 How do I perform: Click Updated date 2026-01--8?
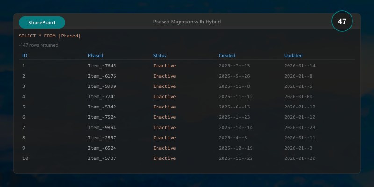tap(298, 76)
